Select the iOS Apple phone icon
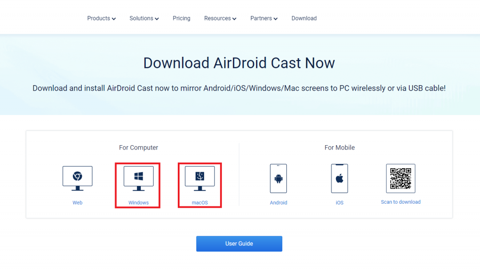The height and width of the screenshot is (269, 480). [x=340, y=178]
